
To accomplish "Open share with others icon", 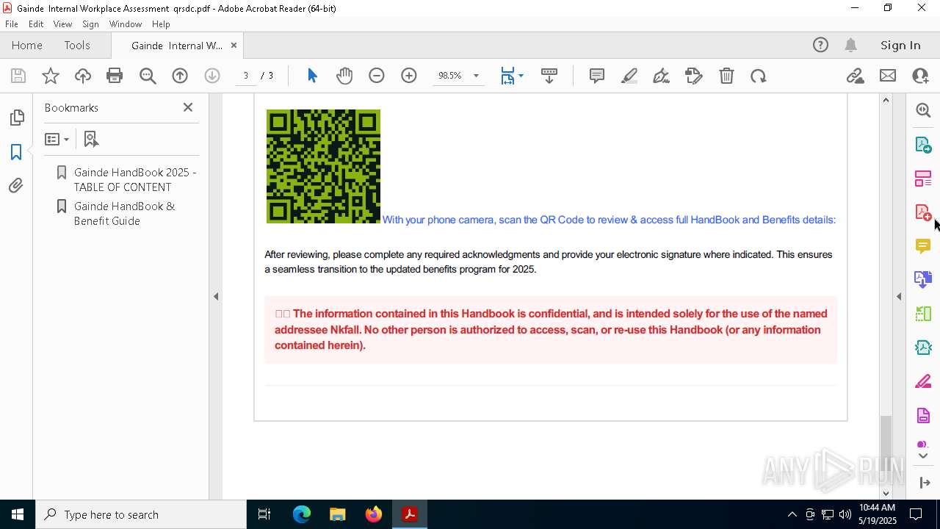I will pos(920,76).
